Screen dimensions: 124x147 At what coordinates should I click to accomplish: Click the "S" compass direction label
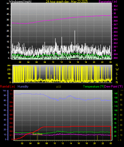[x=117, y=74]
